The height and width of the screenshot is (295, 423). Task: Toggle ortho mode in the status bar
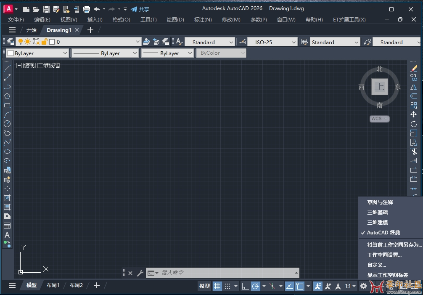[245, 286]
